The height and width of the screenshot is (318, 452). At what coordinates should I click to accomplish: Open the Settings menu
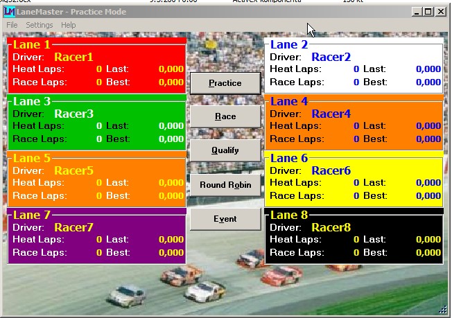pos(40,25)
